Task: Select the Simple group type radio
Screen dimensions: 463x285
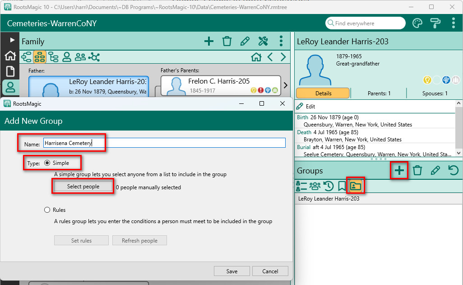Action: [x=47, y=163]
